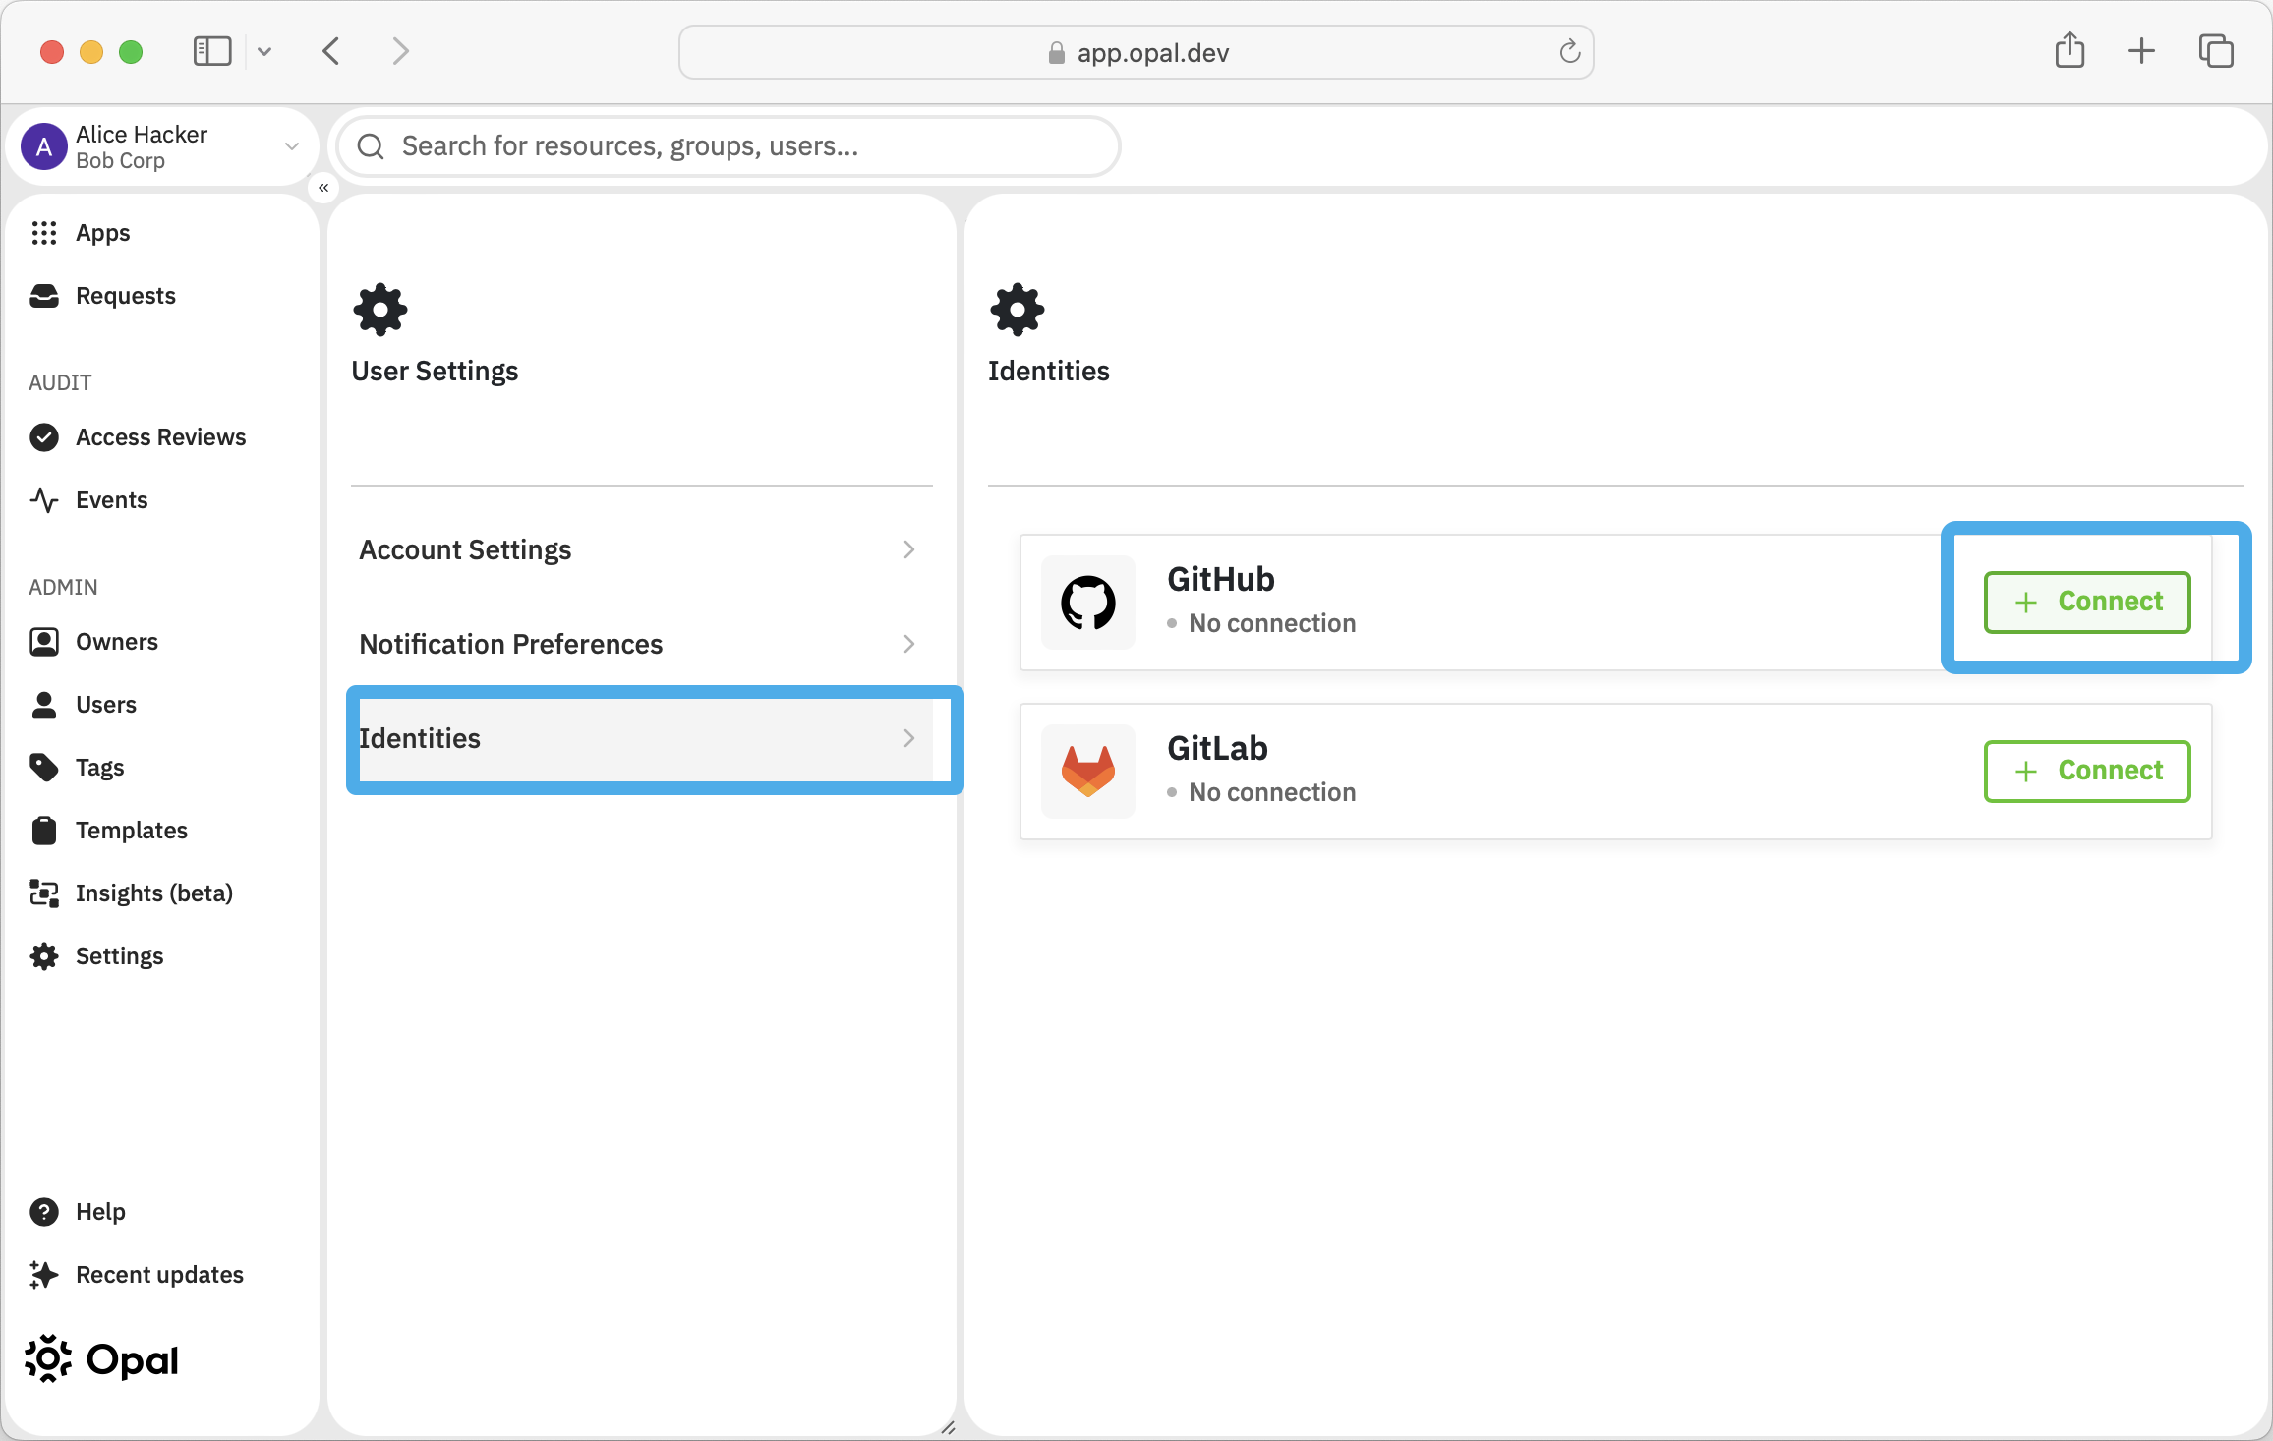Open the Tags icon
The image size is (2273, 1441).
(44, 768)
